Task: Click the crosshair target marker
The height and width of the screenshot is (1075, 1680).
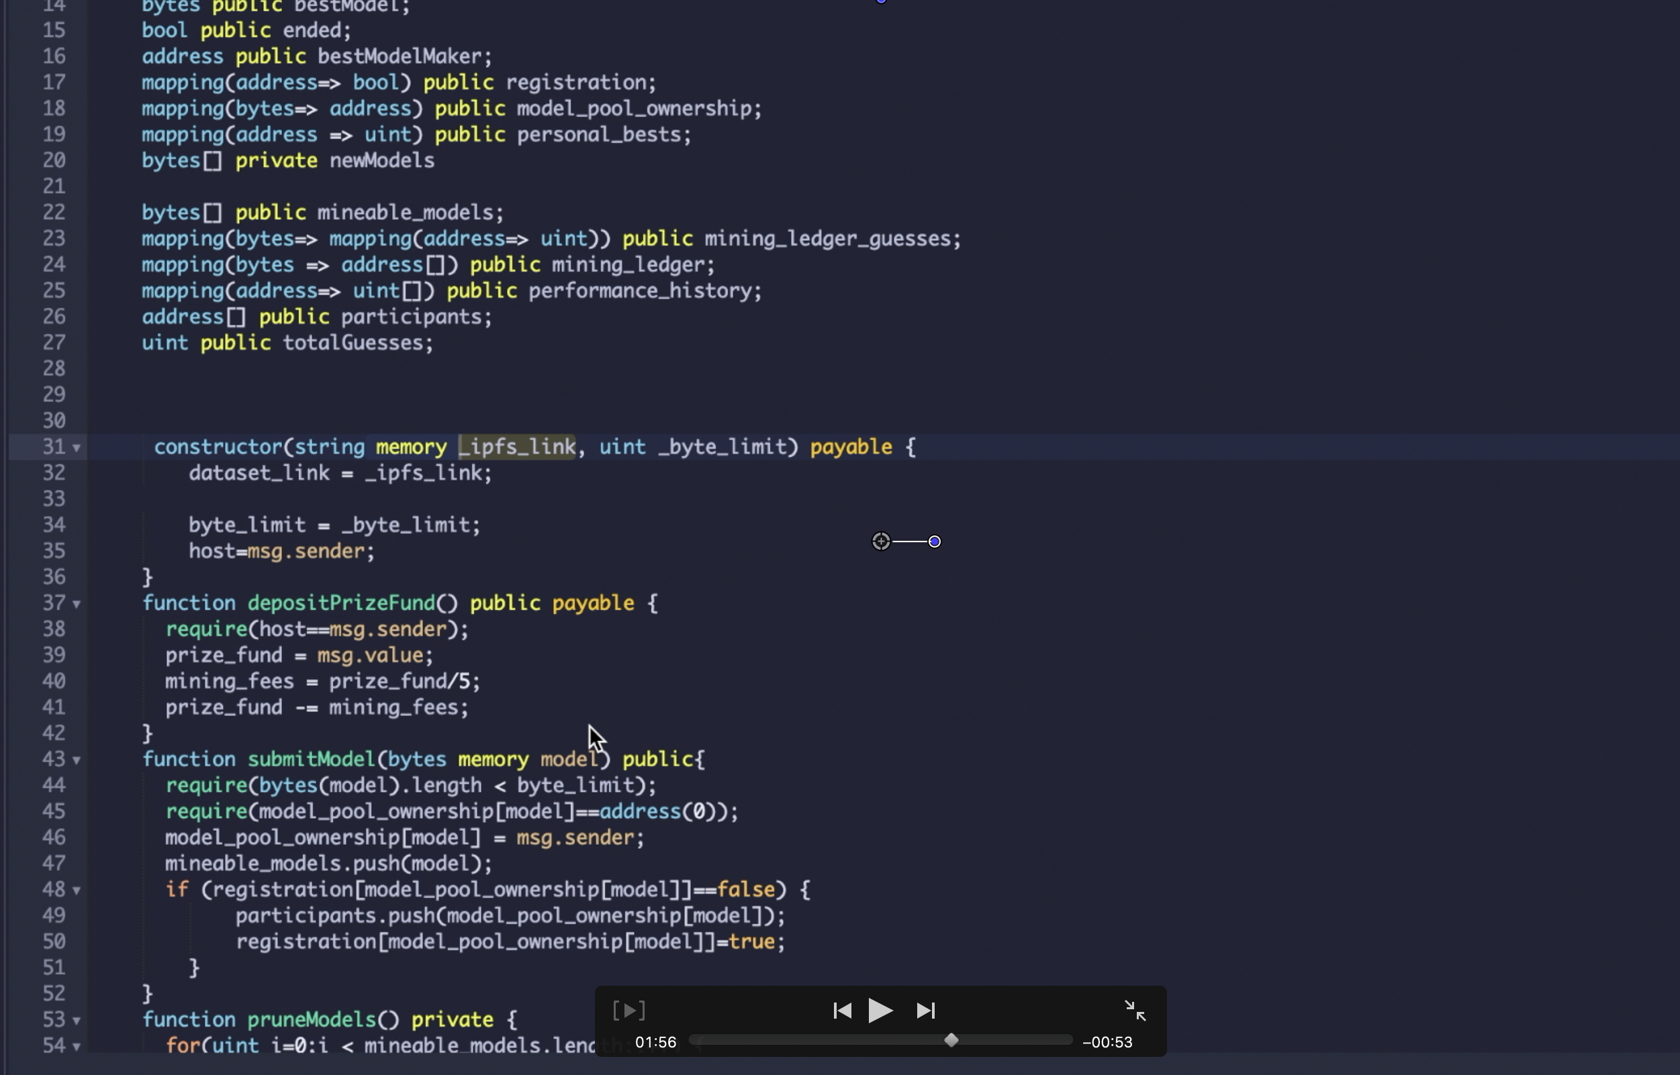Action: tap(881, 541)
